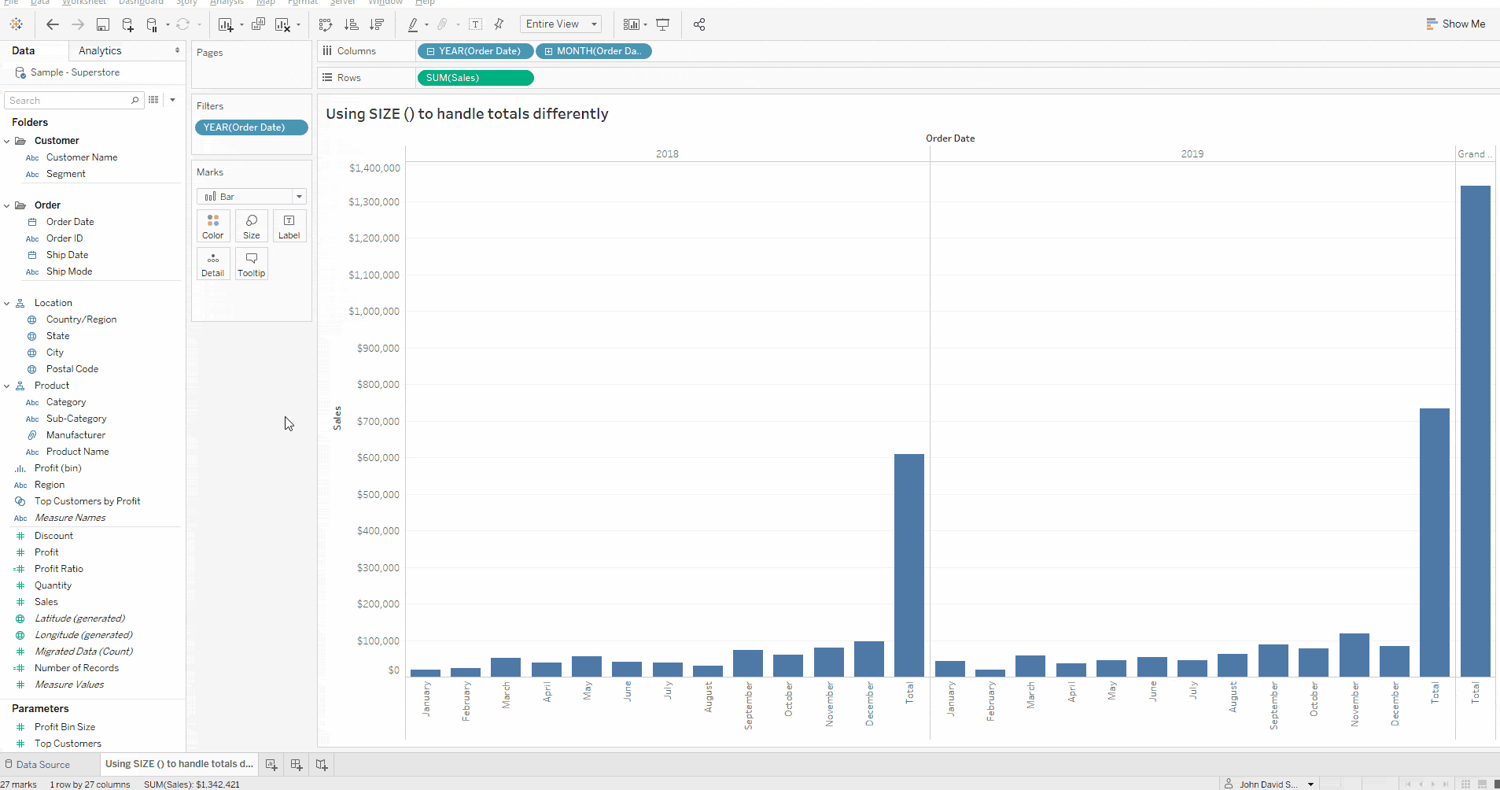Click the Tableau start page logo icon
Screen dimensions: 1500x790
(x=17, y=24)
